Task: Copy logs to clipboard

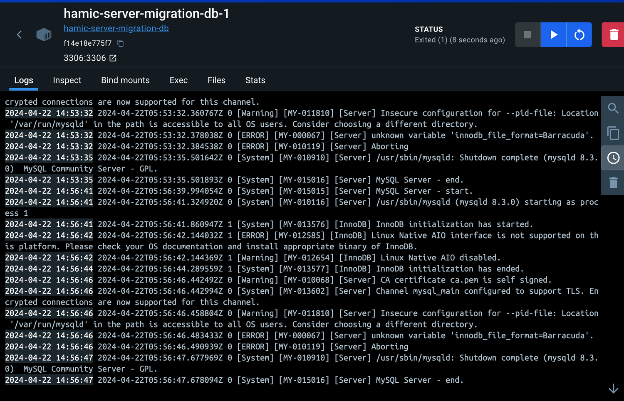Action: tap(613, 133)
